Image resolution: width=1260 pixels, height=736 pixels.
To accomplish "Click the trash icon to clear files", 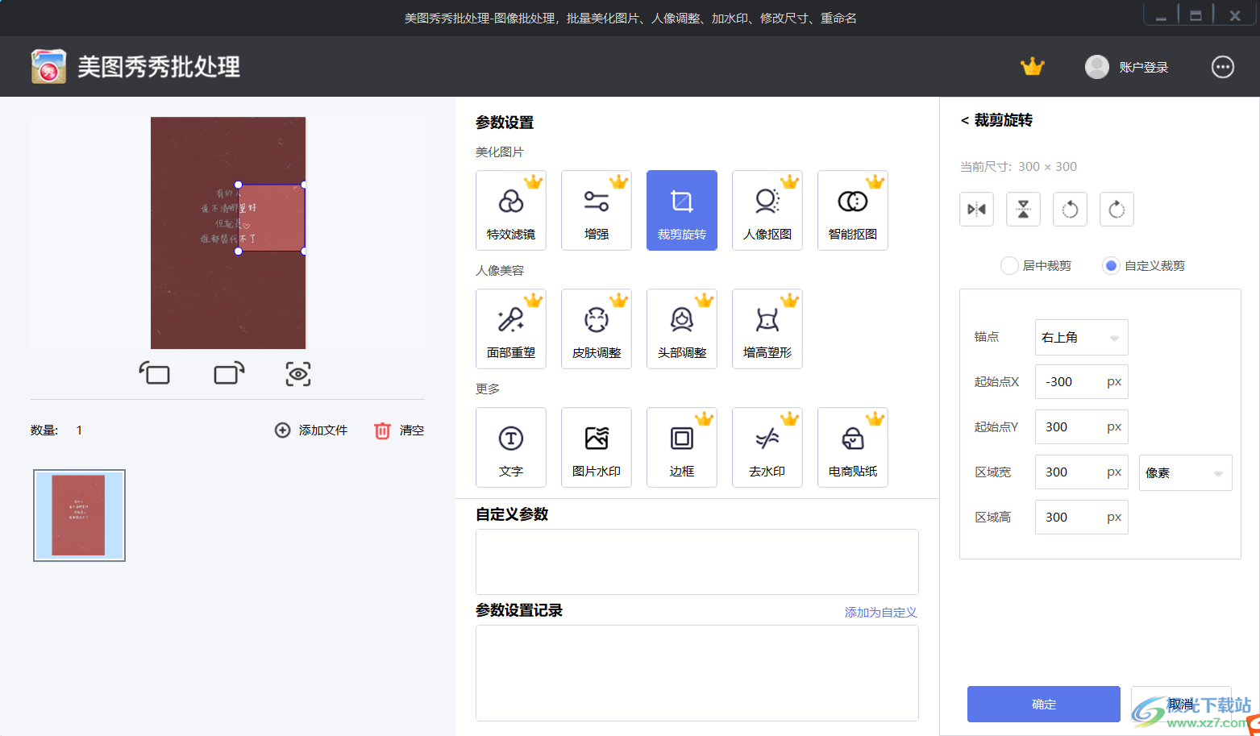I will pos(382,430).
